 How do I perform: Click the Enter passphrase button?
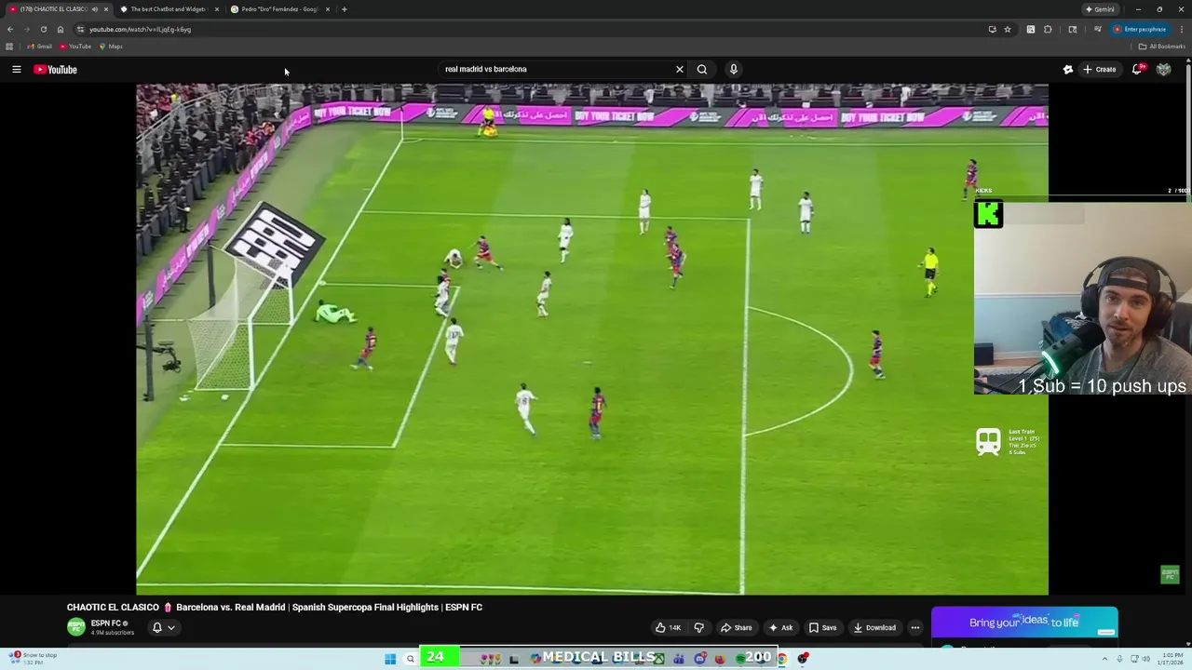click(x=1140, y=29)
